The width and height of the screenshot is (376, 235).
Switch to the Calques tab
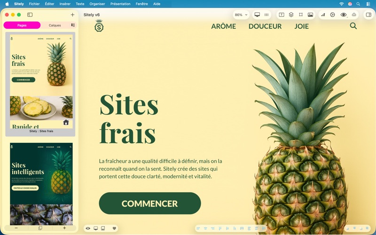(55, 25)
